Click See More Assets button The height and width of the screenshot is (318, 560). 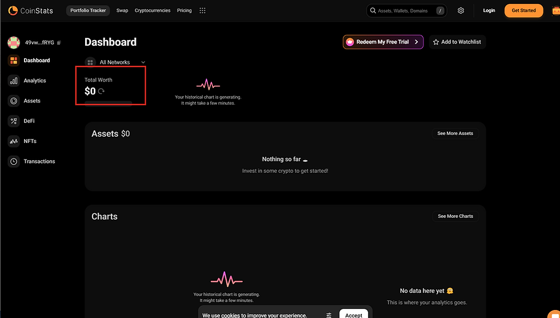click(455, 133)
